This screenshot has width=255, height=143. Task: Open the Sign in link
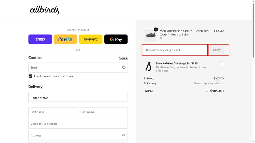pyautogui.click(x=123, y=58)
